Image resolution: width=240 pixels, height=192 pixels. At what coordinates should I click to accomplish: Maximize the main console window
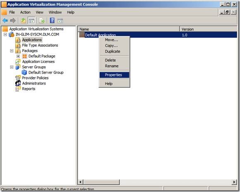(x=228, y=4)
